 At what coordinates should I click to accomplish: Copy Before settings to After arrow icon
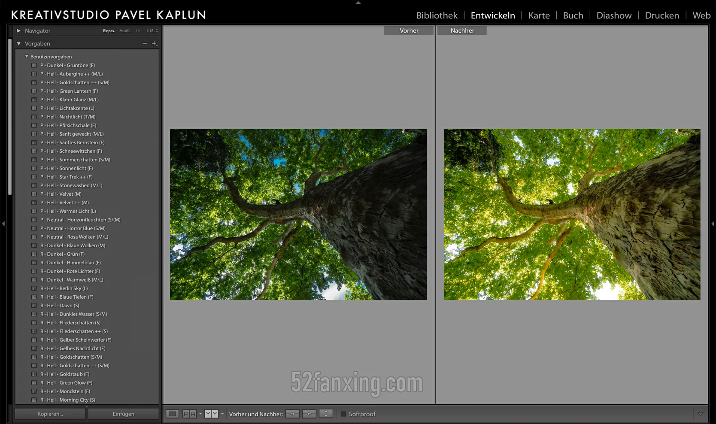point(292,414)
